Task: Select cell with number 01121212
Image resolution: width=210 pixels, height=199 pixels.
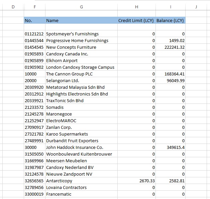Action: (35, 34)
